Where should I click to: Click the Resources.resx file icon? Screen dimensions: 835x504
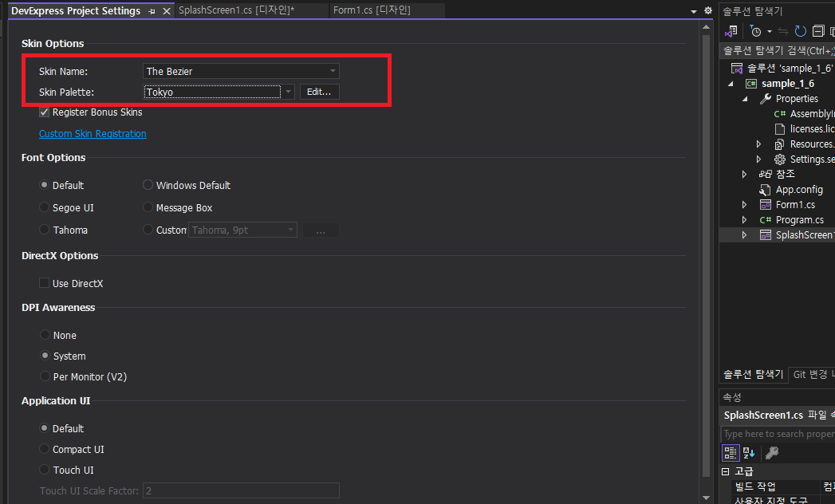780,144
